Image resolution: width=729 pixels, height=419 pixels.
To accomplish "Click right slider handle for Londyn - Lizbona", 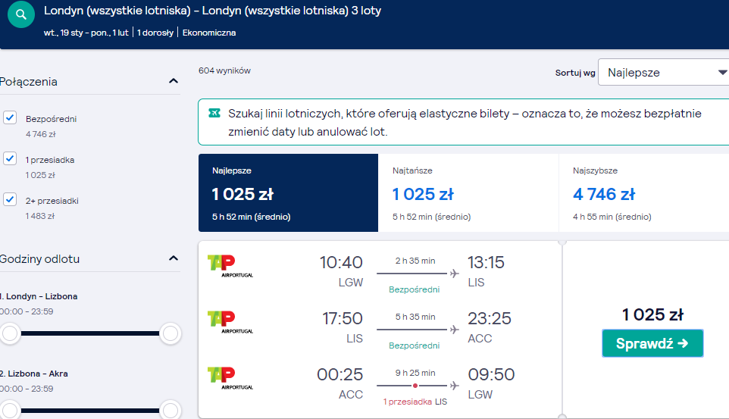I will 171,333.
